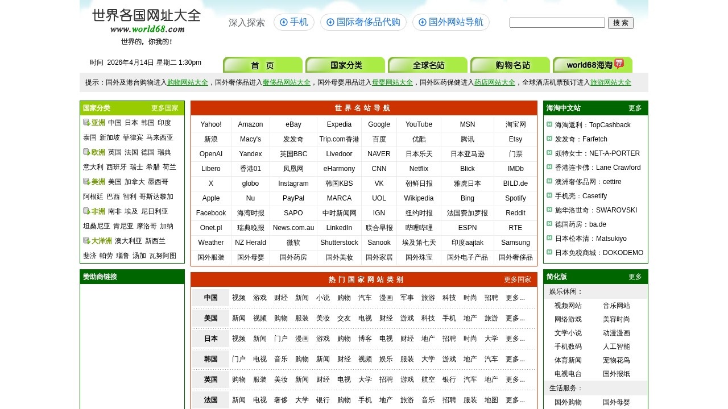Switch to the 国家分类 tab
Image resolution: width=728 pixels, height=409 pixels.
[x=345, y=65]
